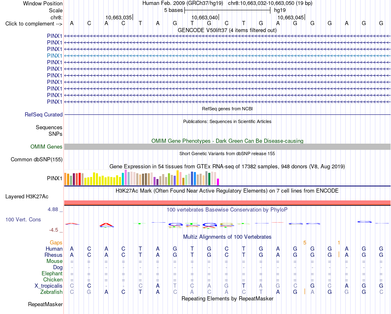Image resolution: width=391 pixels, height=314 pixels.
Task: Click the 'hg19' label beside scale bar
Action: [x=280, y=10]
